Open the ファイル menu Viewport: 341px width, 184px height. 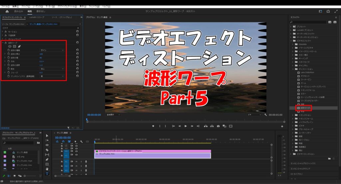[x=5, y=7]
